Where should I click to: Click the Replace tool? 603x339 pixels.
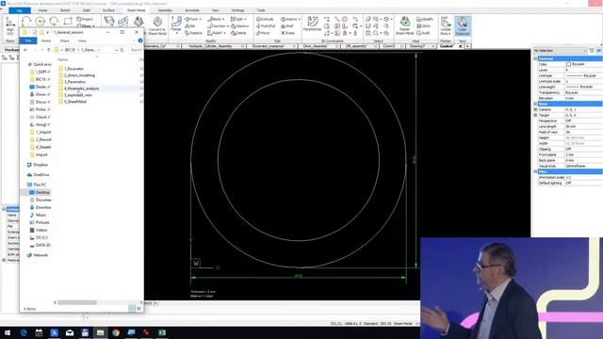(193, 33)
